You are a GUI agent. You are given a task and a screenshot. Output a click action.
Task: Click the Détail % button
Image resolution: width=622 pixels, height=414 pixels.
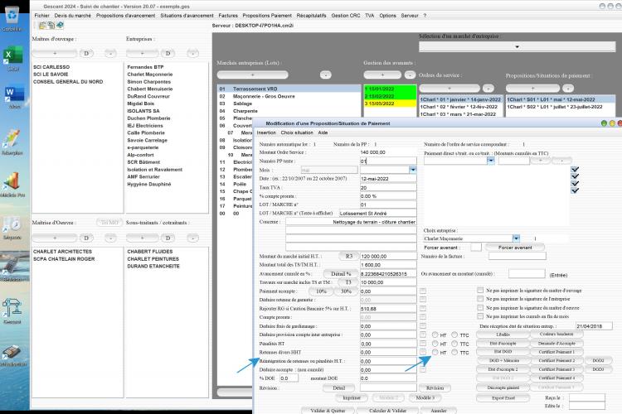[341, 274]
